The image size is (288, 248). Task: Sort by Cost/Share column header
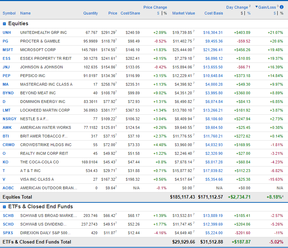[x=130, y=13]
